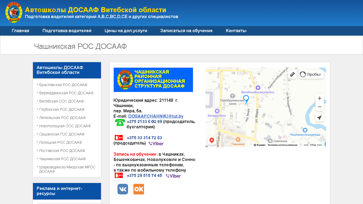Open Оршанская ГОС ДОСААФ link
The height and width of the screenshot is (204, 363).
click(62, 134)
